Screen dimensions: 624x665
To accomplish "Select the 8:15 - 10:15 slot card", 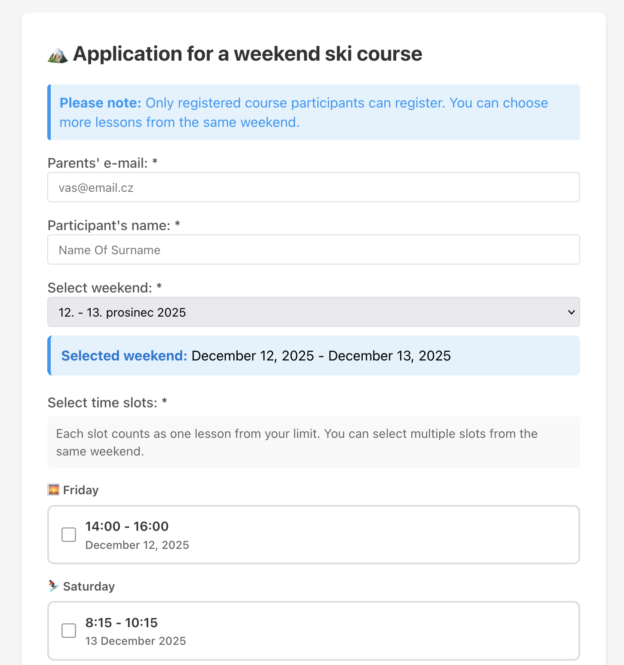I will pos(314,631).
